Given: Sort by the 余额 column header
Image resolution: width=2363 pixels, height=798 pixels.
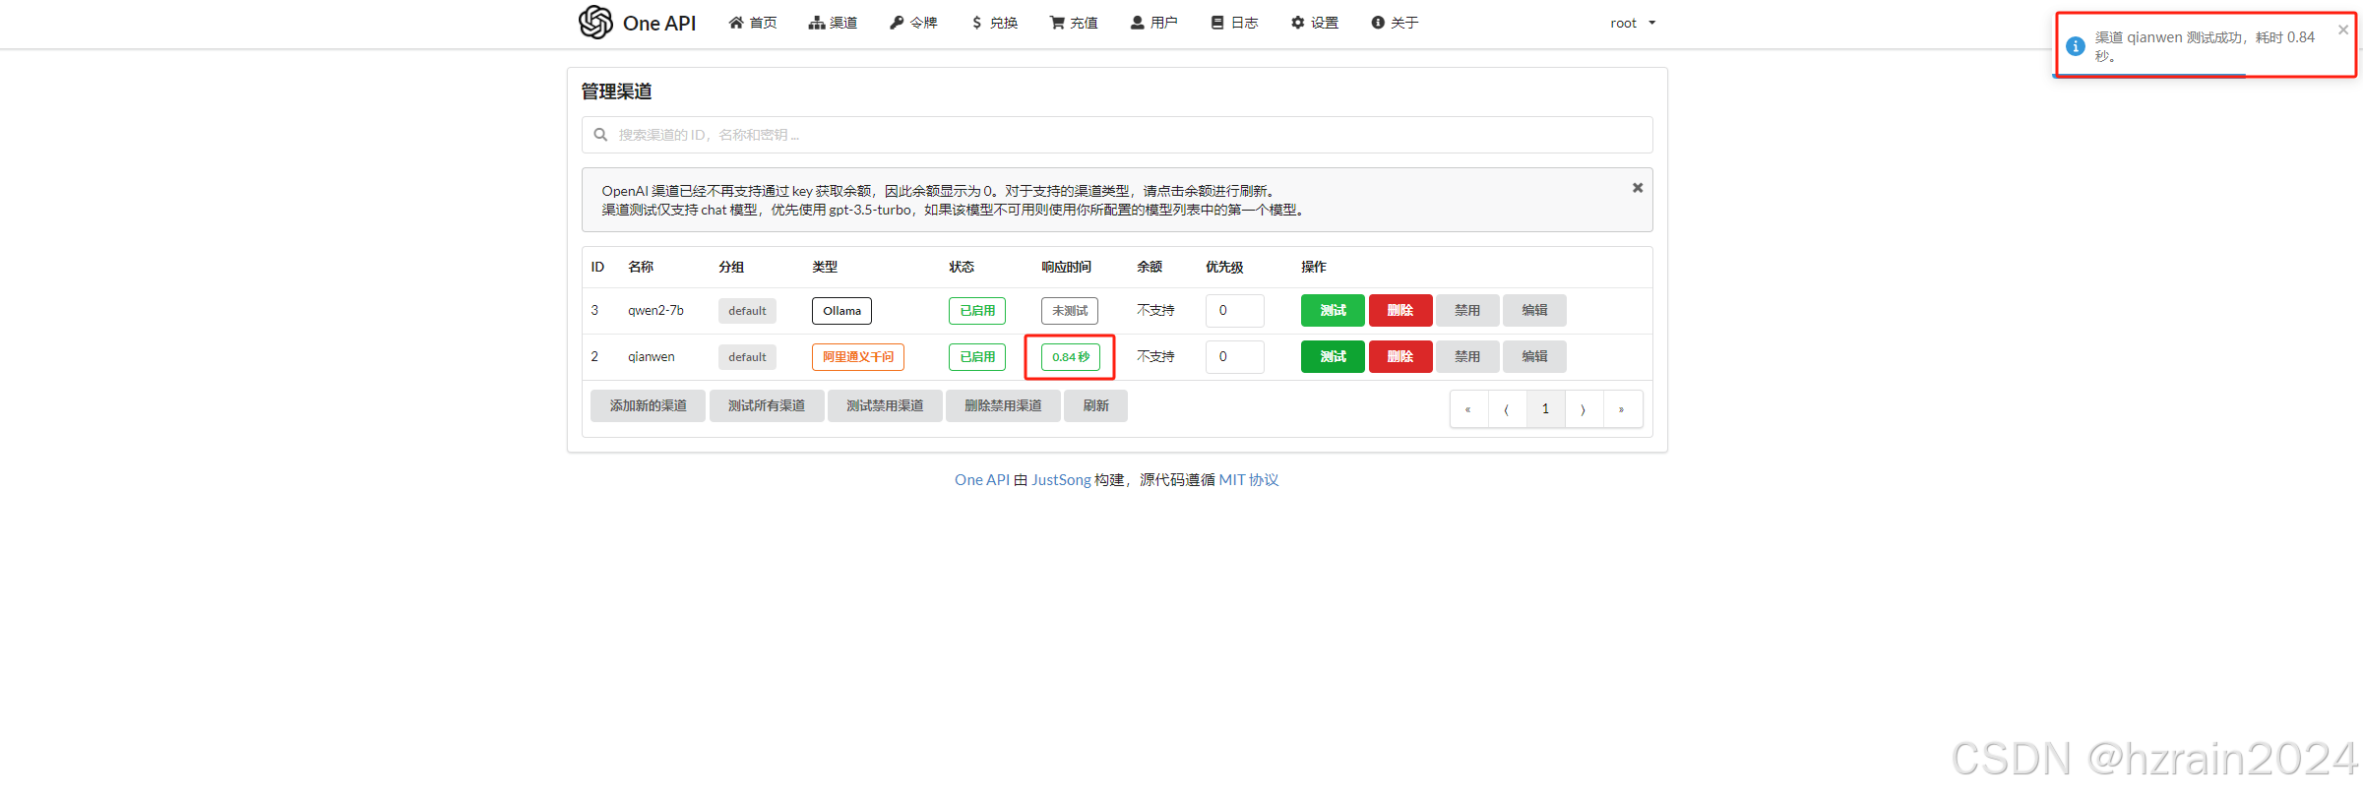Looking at the screenshot, I should 1150,267.
